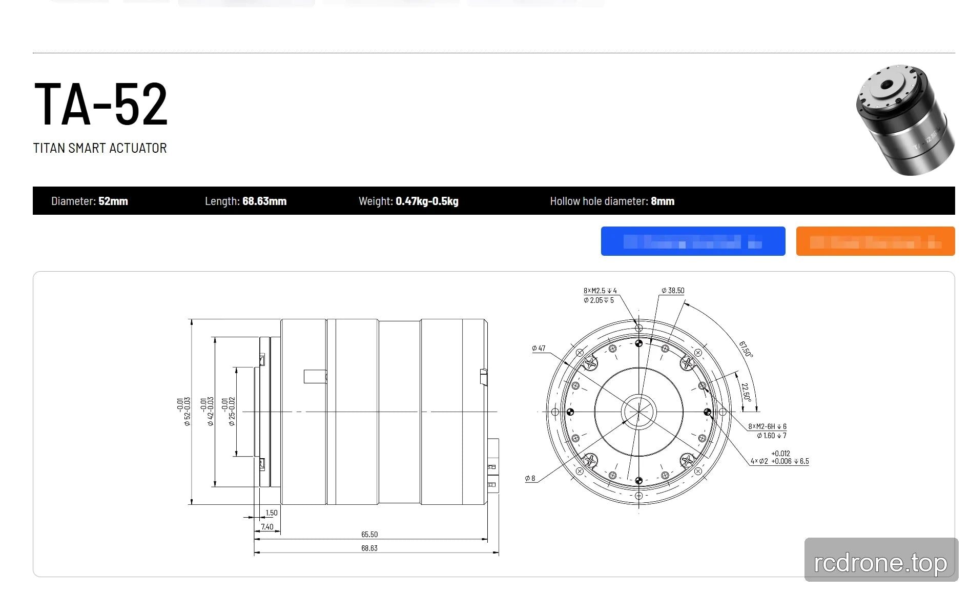970x593 pixels.
Task: Click the Length: 68.63mm spec
Action: click(245, 201)
